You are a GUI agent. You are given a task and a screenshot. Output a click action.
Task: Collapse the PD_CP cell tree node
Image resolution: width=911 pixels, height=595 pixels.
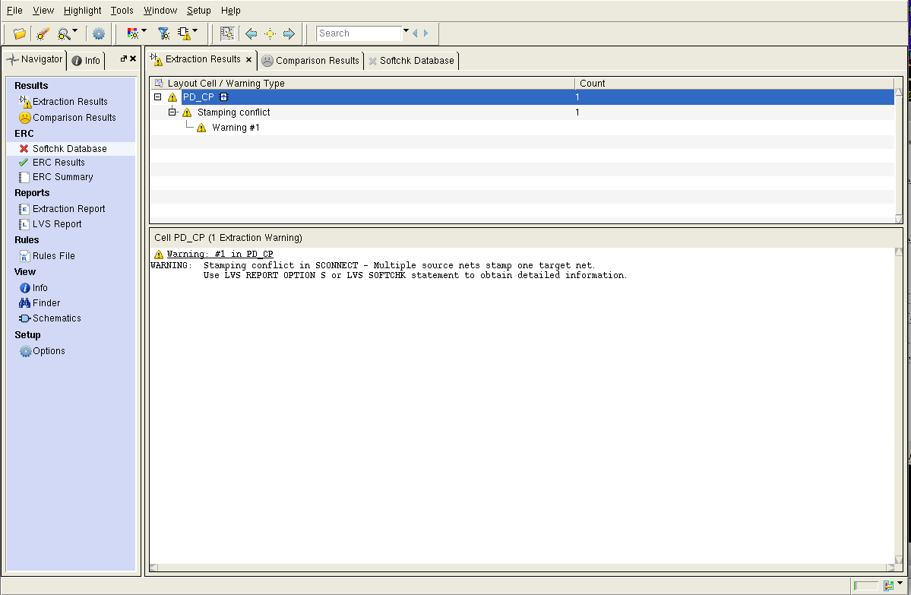point(157,97)
